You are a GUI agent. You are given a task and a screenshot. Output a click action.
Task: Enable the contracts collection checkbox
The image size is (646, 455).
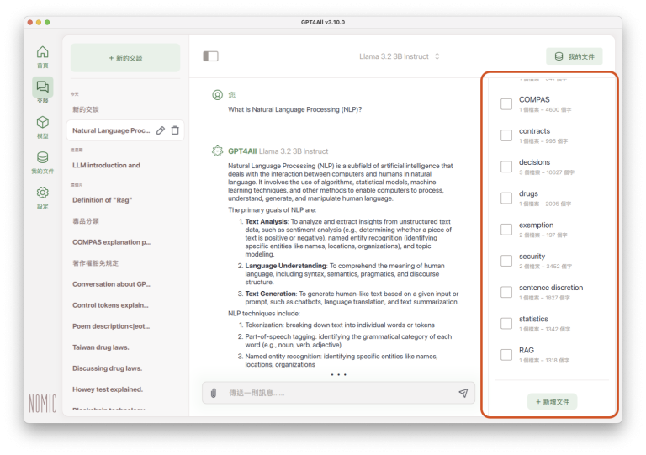(506, 135)
